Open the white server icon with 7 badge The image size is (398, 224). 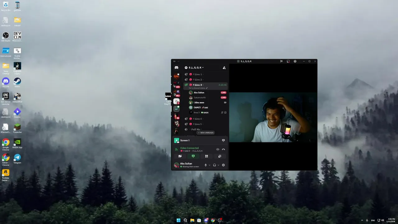[176, 101]
